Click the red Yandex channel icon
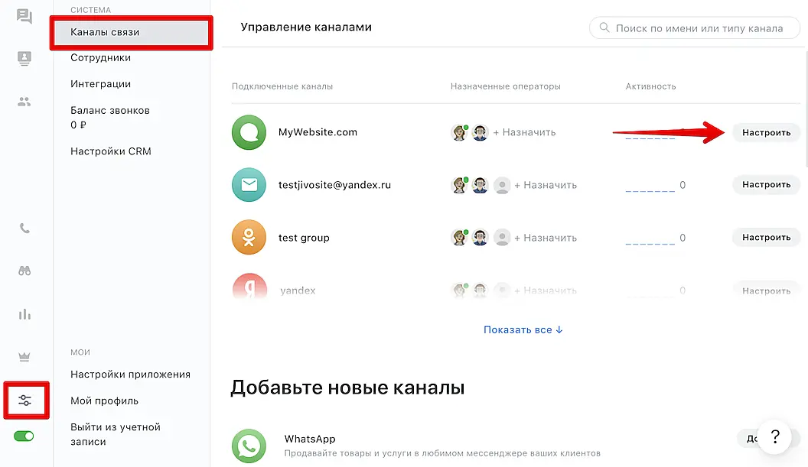 tap(249, 286)
